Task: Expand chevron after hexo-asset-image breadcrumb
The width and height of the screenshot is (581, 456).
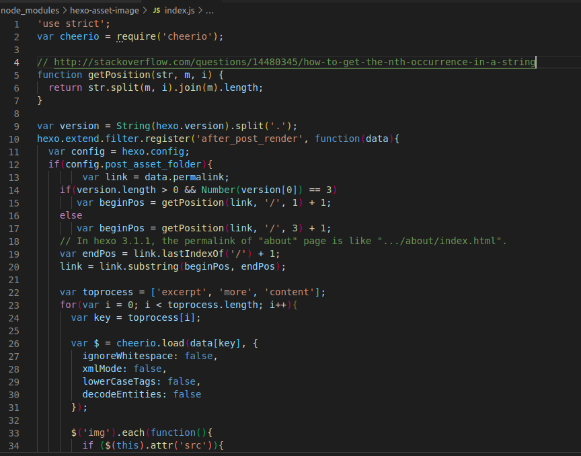Action: (x=145, y=10)
